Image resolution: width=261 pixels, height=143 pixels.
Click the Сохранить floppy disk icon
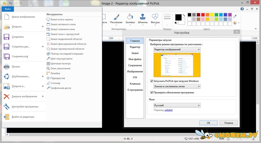click(x=7, y=37)
